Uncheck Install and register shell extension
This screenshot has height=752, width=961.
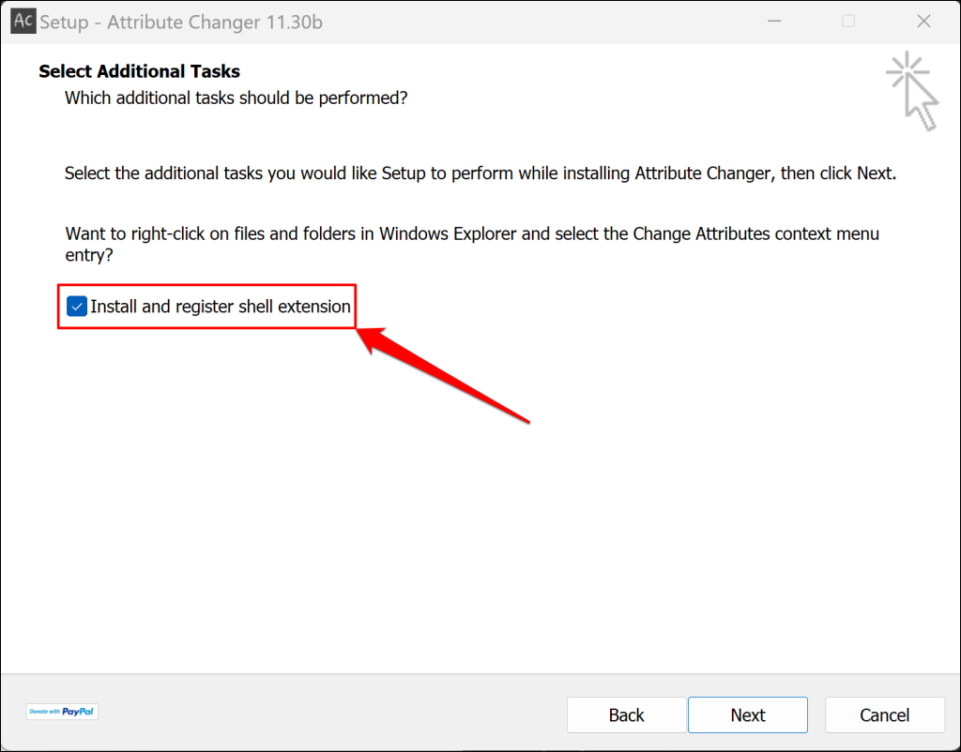[x=77, y=307]
